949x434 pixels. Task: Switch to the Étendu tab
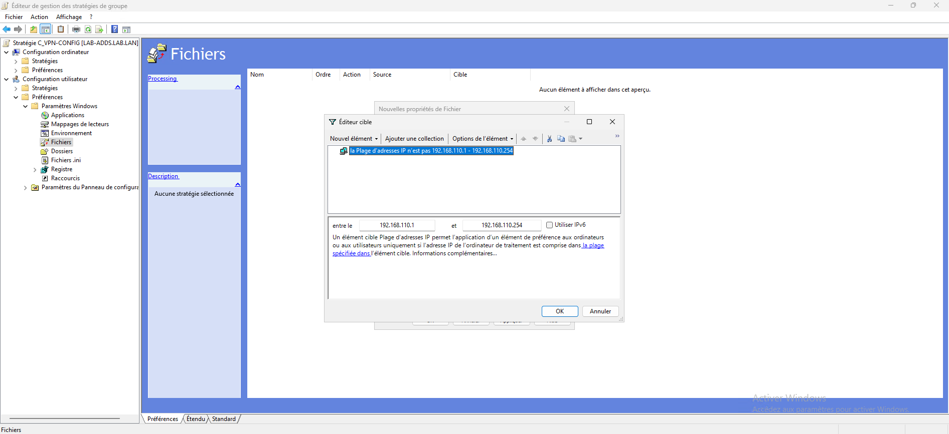pyautogui.click(x=196, y=419)
